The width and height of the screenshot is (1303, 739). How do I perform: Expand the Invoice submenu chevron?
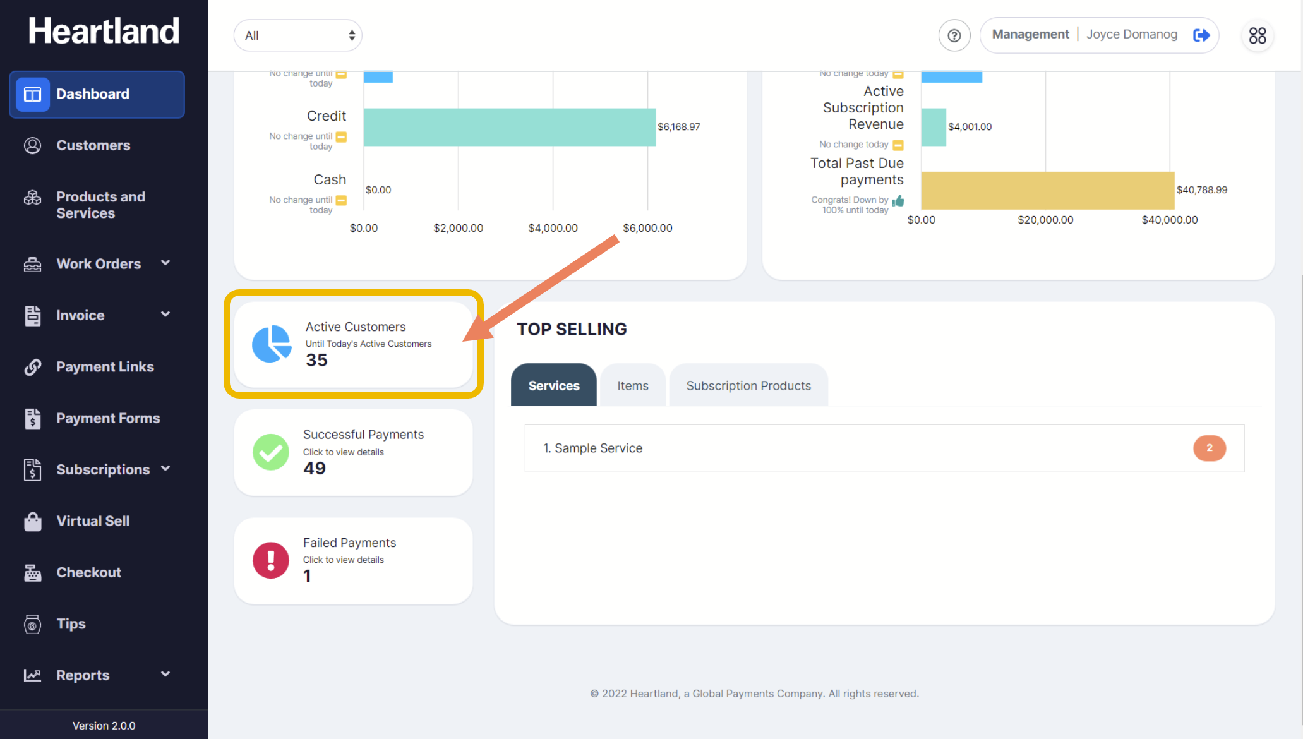[x=165, y=314]
